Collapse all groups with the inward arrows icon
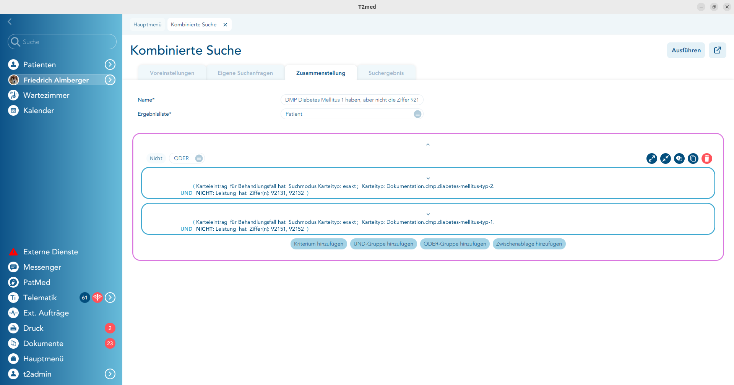The height and width of the screenshot is (385, 734). (666, 158)
